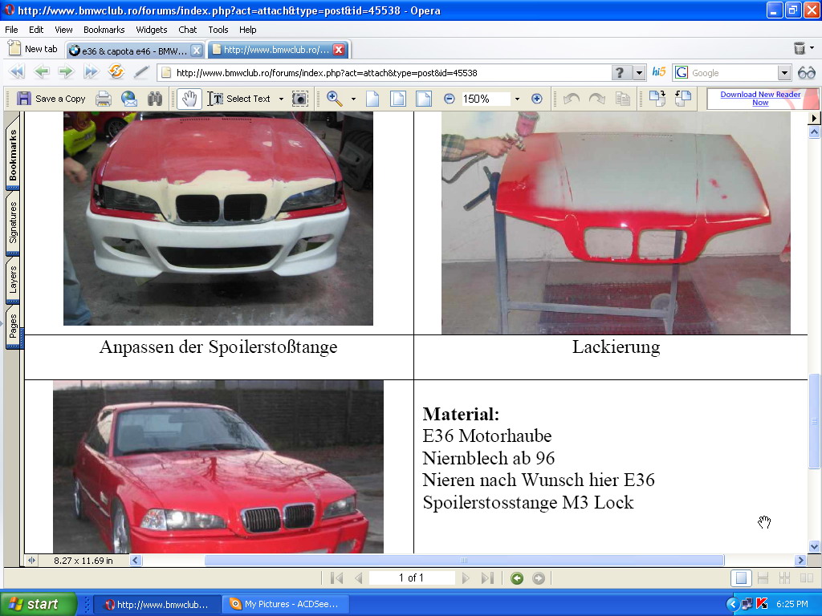Screen dimensions: 822x616
Task: Open the Widgets menu
Action: coord(152,30)
